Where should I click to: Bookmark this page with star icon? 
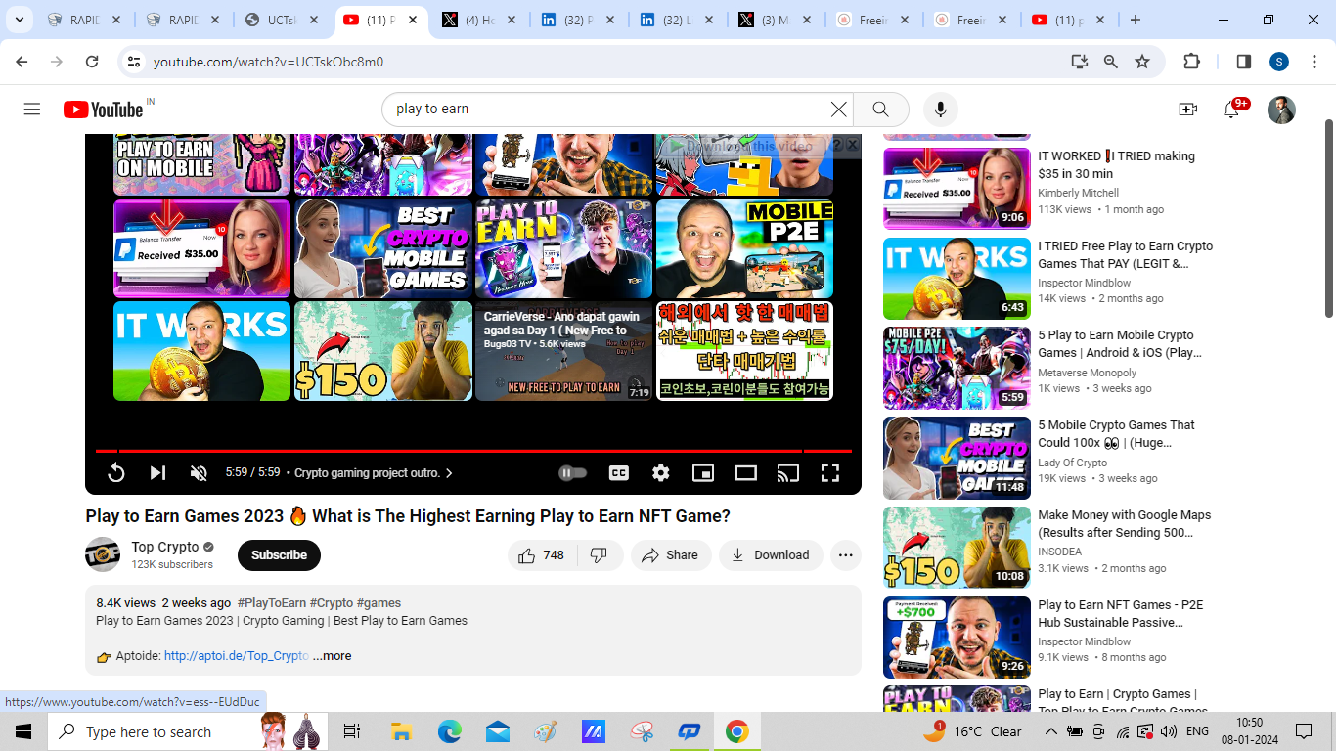[x=1142, y=62]
